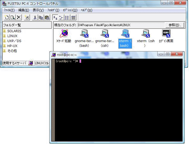Open the フォルダ(I) menu
This screenshot has width=189, height=144.
click(x=53, y=10)
